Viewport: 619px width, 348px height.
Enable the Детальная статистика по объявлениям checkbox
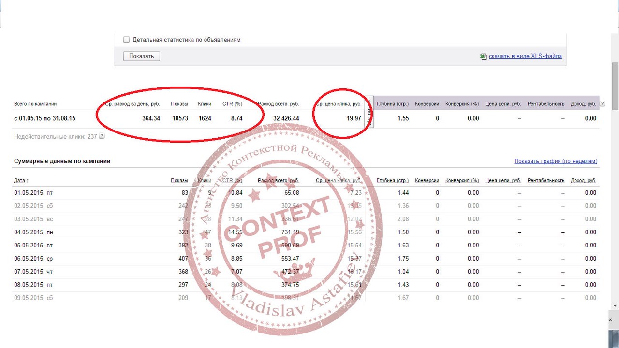pyautogui.click(x=127, y=40)
